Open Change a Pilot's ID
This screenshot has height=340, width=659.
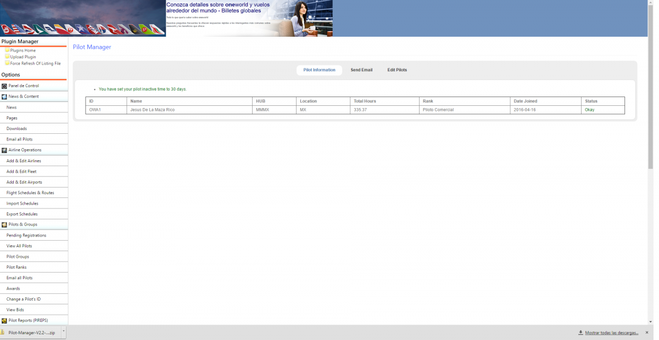point(34,299)
